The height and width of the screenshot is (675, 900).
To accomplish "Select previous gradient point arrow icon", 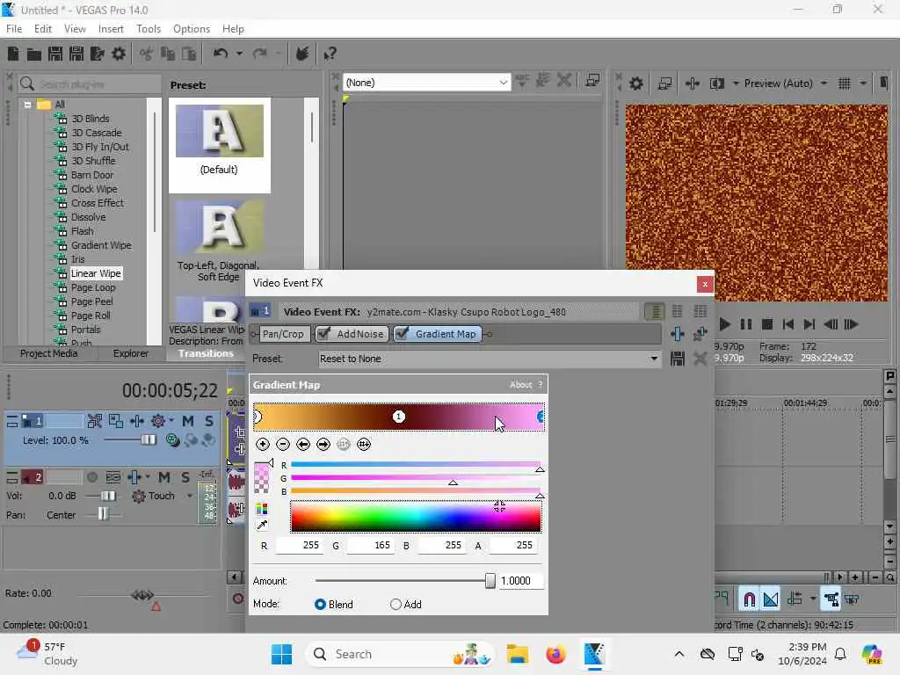I will click(303, 444).
